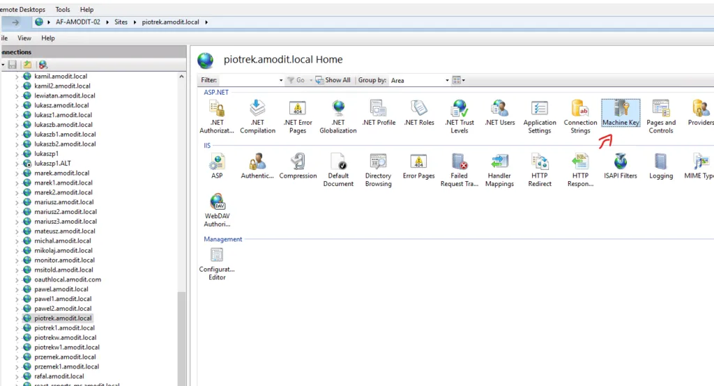Expand the monitor.amodit.local site node

point(17,261)
